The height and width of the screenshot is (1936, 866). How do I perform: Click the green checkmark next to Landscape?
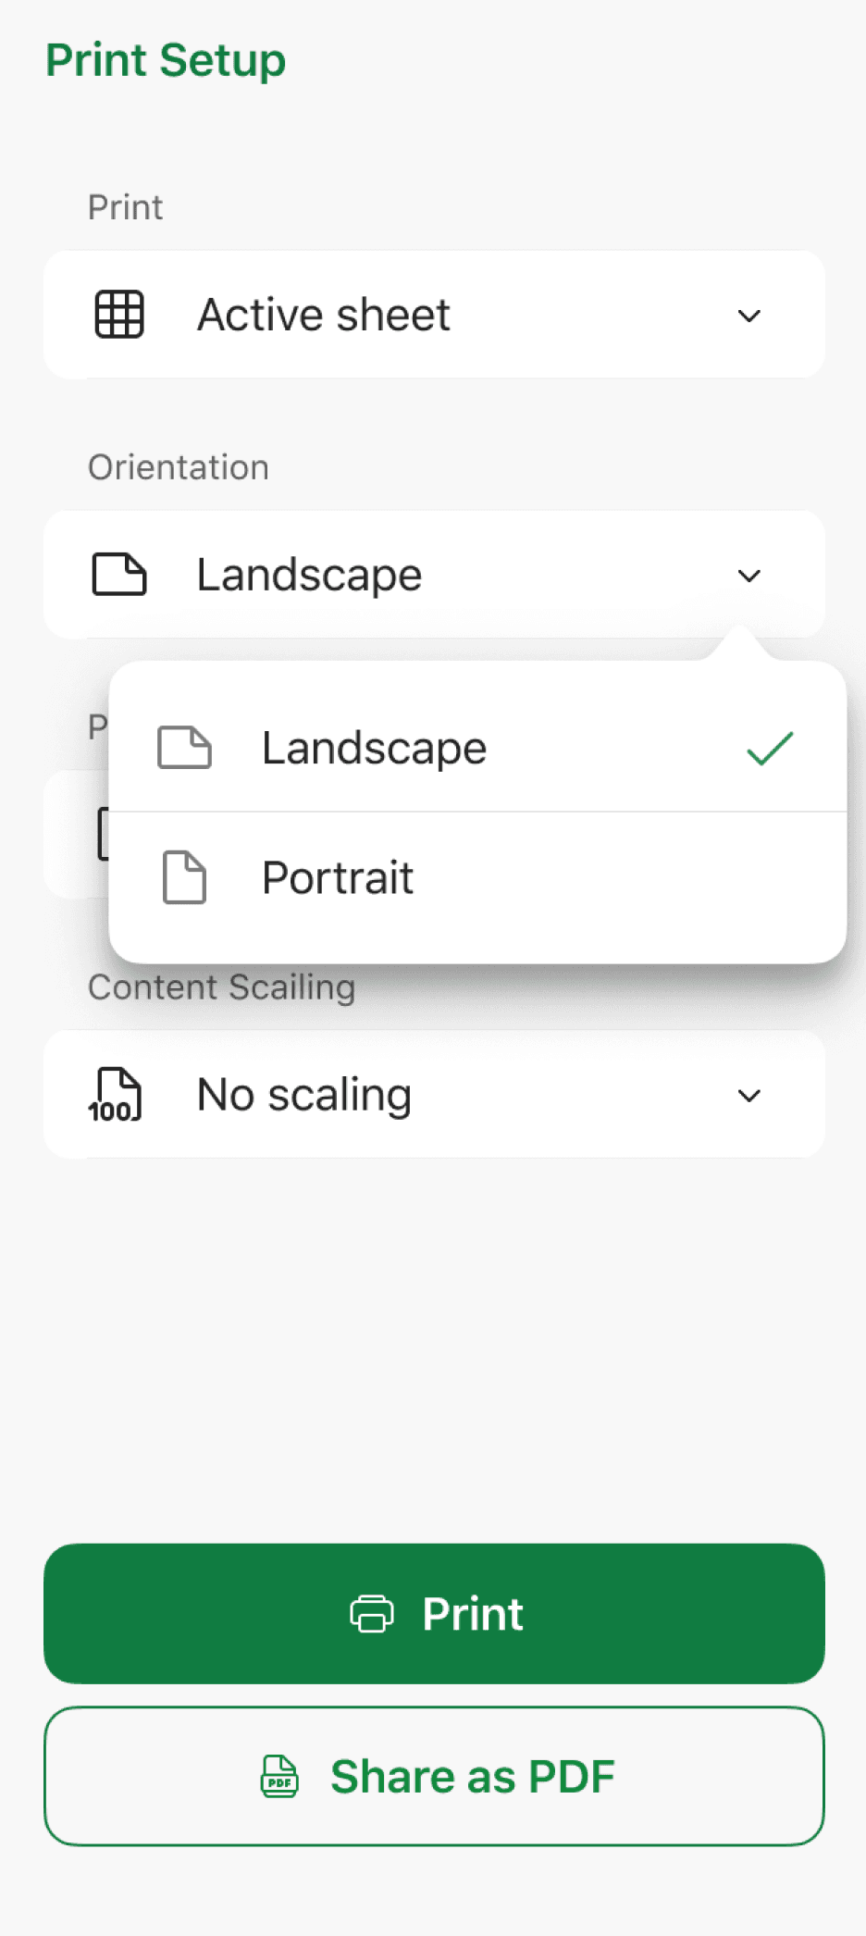pos(770,749)
